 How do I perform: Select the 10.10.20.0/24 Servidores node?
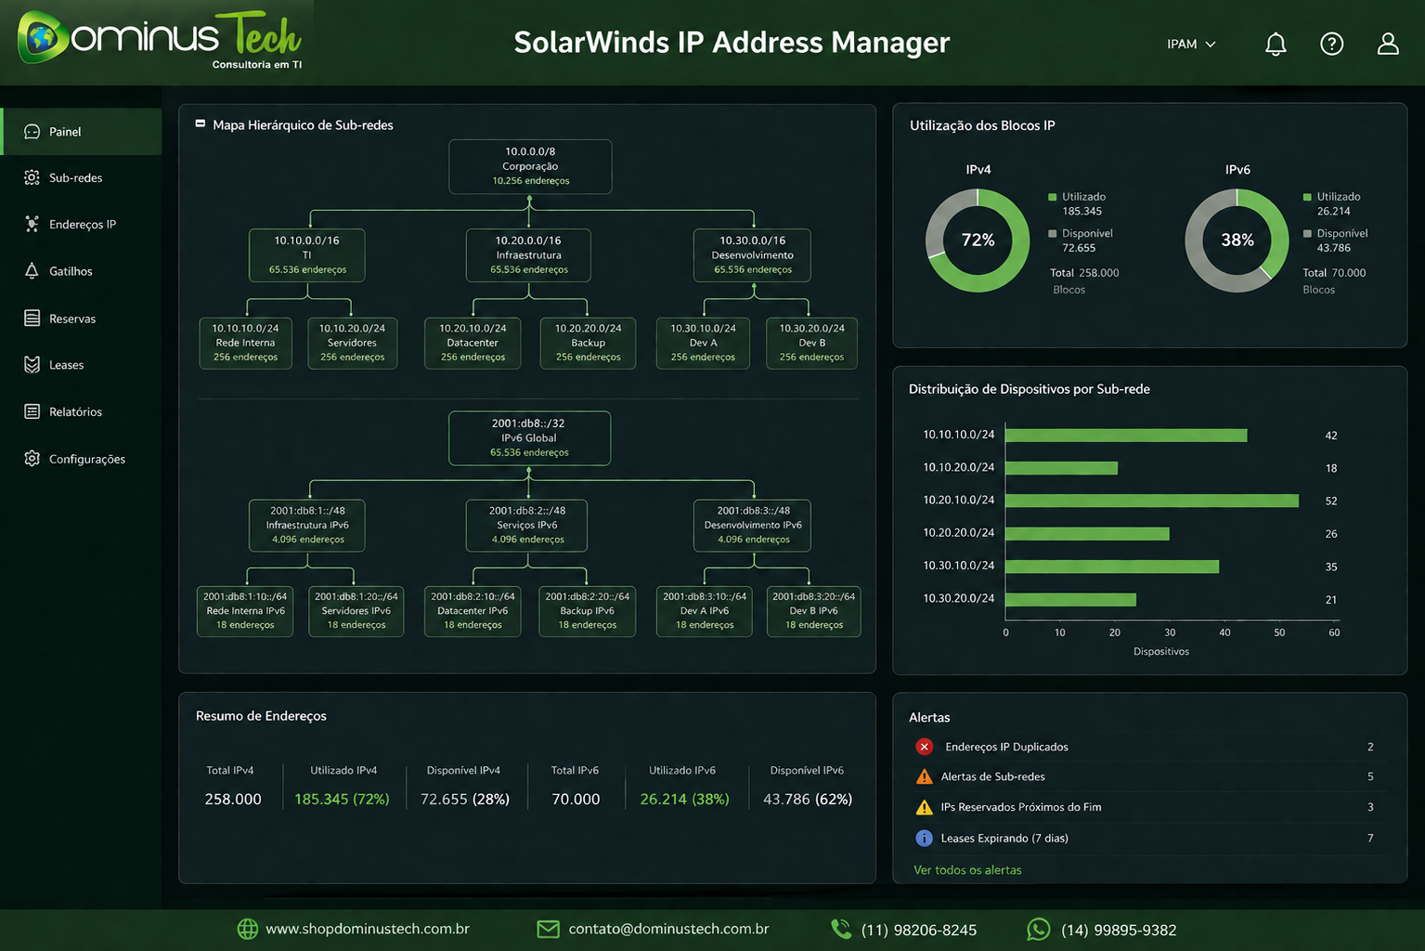pos(352,343)
